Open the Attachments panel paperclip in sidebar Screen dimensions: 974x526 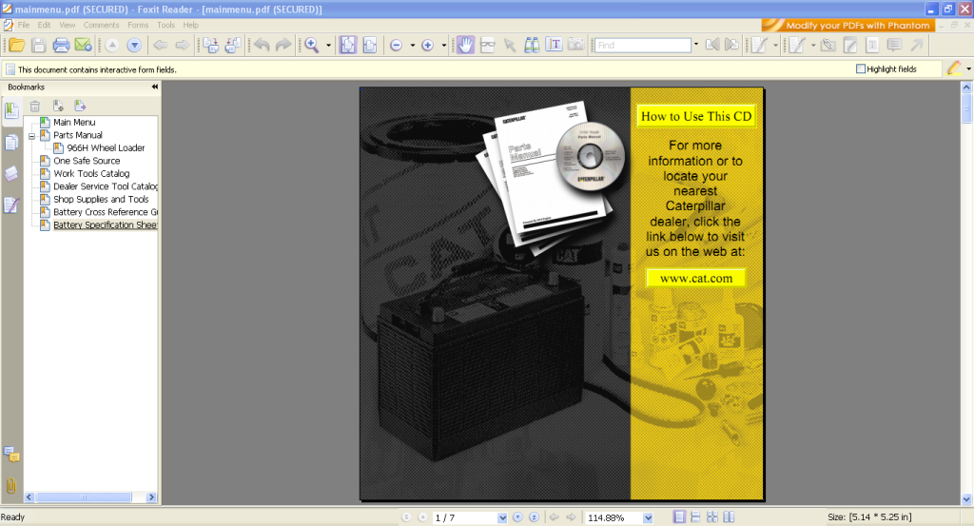click(11, 485)
